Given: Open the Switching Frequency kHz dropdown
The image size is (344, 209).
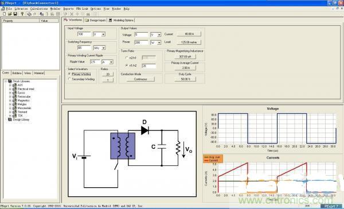Looking at the screenshot, I should [103, 48].
